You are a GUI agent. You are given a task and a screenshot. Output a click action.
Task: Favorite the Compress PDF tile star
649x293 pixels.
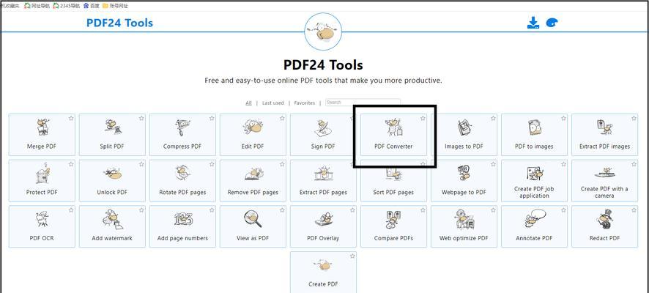[x=212, y=119]
